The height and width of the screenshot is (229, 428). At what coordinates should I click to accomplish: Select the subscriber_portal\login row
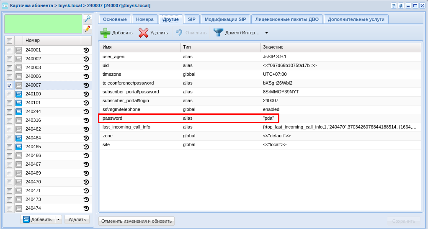pos(260,100)
